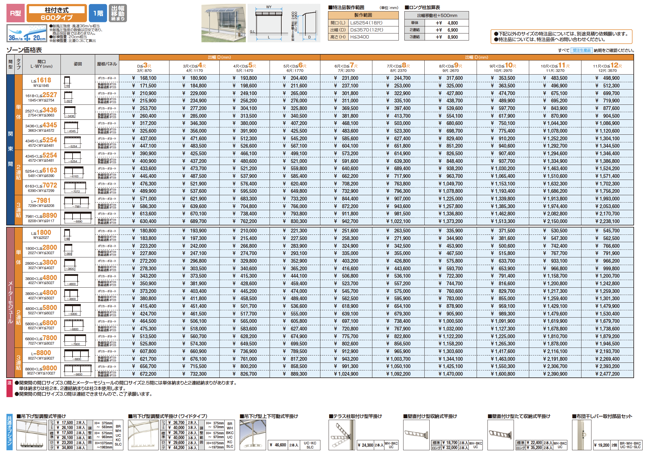This screenshot has width=649, height=457.
Task: Click the 吊下げ型調整式竿掛け product photo
Action: click(x=32, y=435)
